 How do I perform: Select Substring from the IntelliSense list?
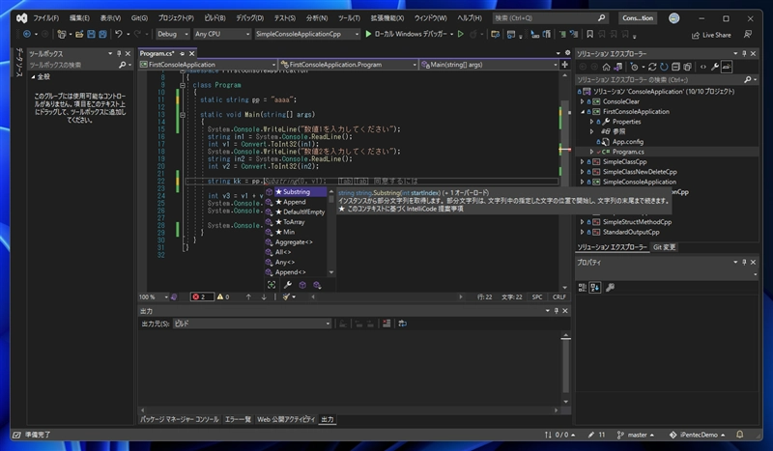tap(296, 191)
